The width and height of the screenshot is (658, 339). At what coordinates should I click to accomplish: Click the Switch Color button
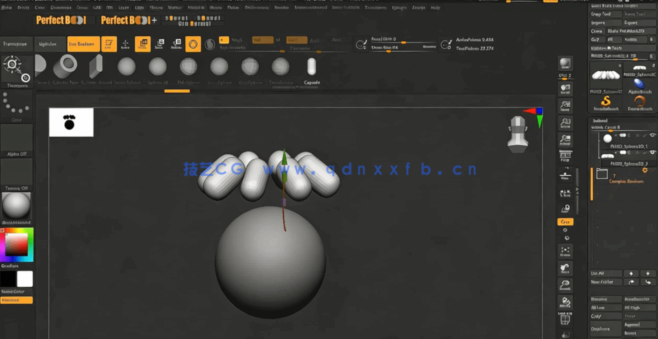coord(16,292)
